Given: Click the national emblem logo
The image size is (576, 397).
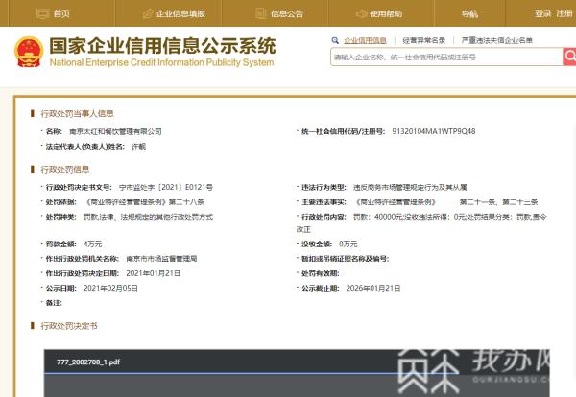Looking at the screenshot, I should click(29, 52).
